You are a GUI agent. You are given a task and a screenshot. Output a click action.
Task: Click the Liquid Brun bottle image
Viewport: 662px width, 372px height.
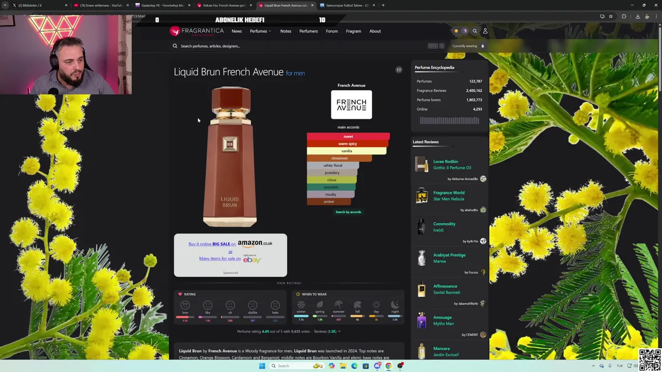click(230, 157)
